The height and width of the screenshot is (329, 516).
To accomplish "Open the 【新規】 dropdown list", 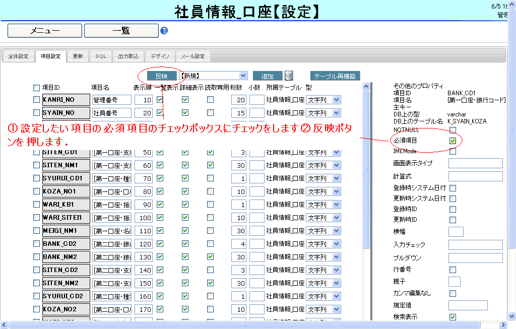I will 243,76.
